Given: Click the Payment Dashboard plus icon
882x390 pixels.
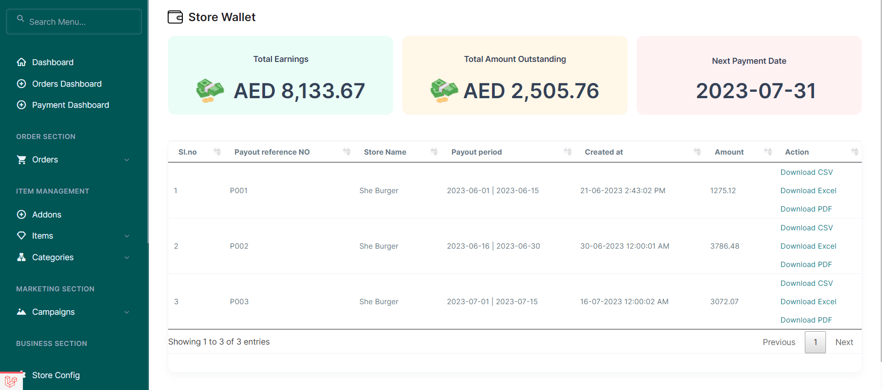Looking at the screenshot, I should [21, 105].
